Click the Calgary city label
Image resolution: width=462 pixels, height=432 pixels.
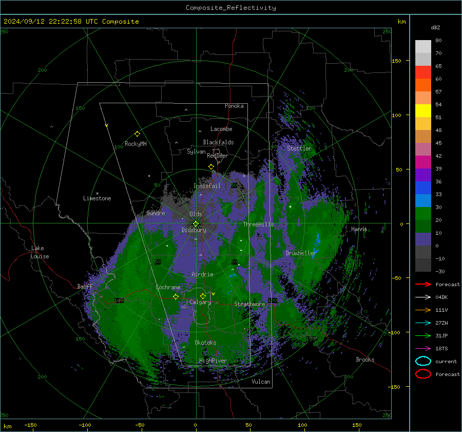(200, 302)
